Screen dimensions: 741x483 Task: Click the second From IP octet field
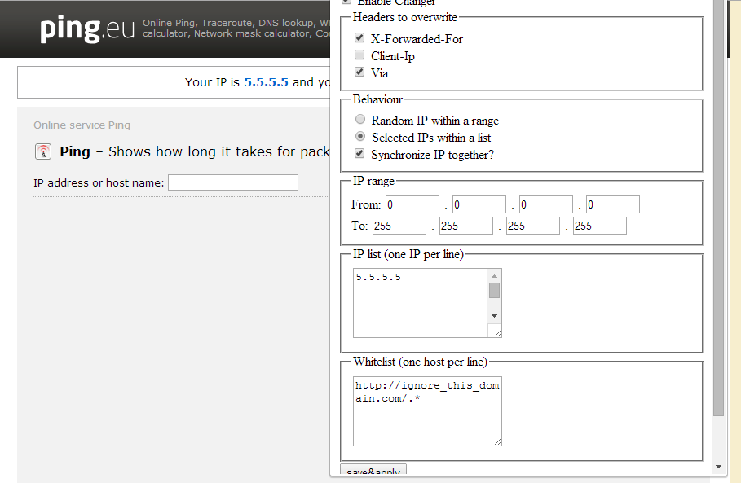click(479, 204)
